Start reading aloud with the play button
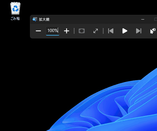The image size is (157, 131). tap(125, 31)
